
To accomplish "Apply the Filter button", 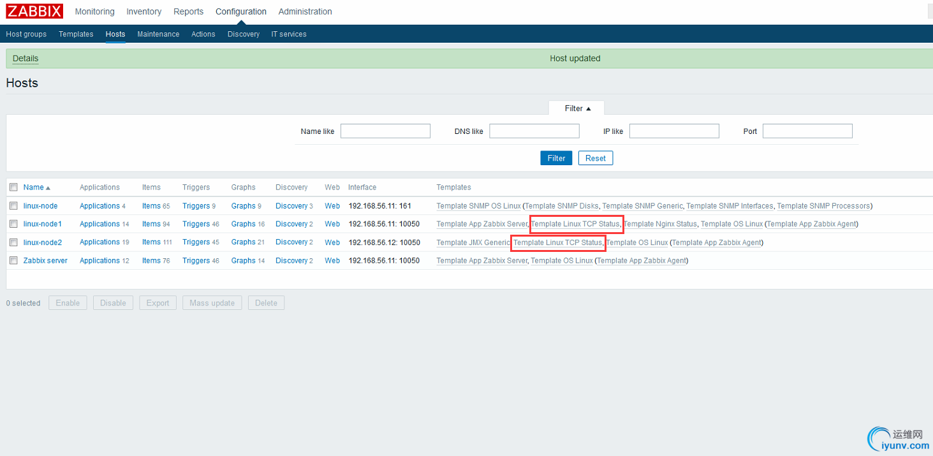I will 556,158.
